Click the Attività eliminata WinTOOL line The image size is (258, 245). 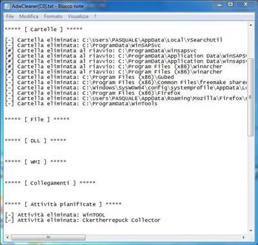coord(55,215)
